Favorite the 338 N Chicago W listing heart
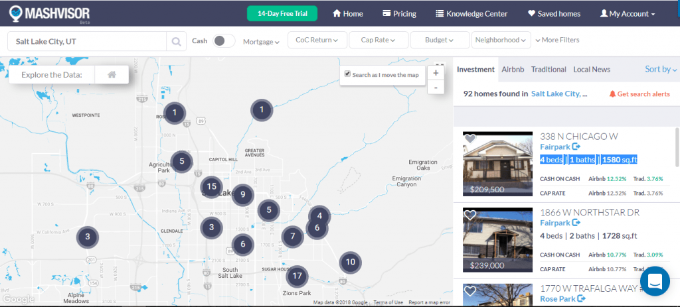This screenshot has height=307, width=680. coord(470,139)
